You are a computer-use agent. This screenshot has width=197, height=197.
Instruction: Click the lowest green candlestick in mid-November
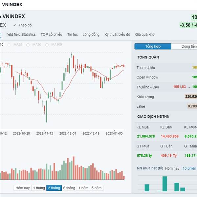(x=47, y=111)
